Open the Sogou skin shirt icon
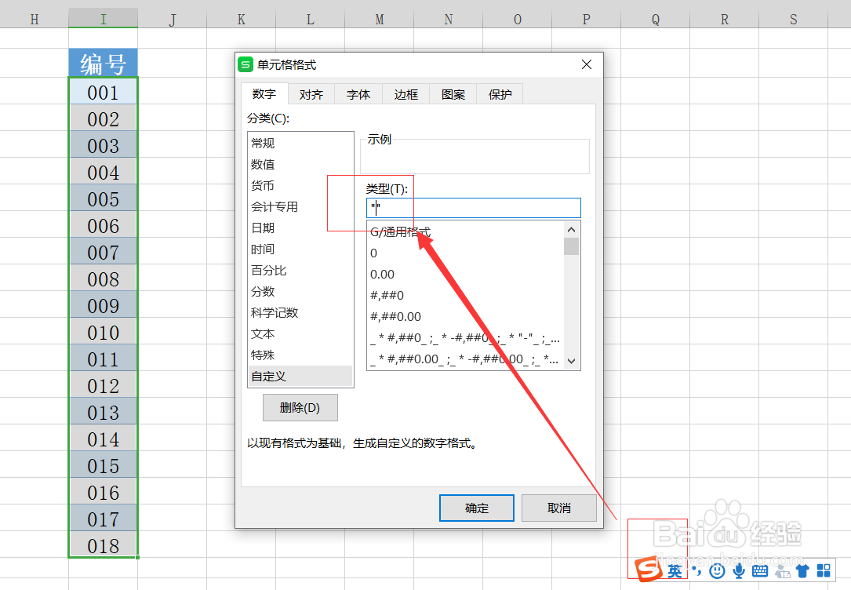 [803, 571]
